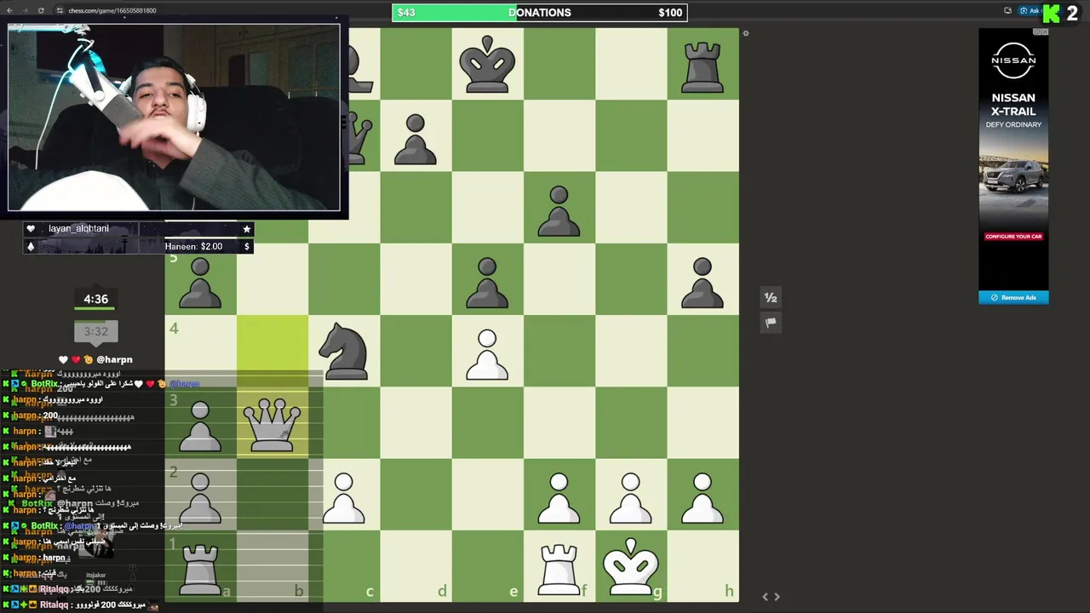Click the $100 donation goal amount
The image size is (1090, 613).
(670, 13)
